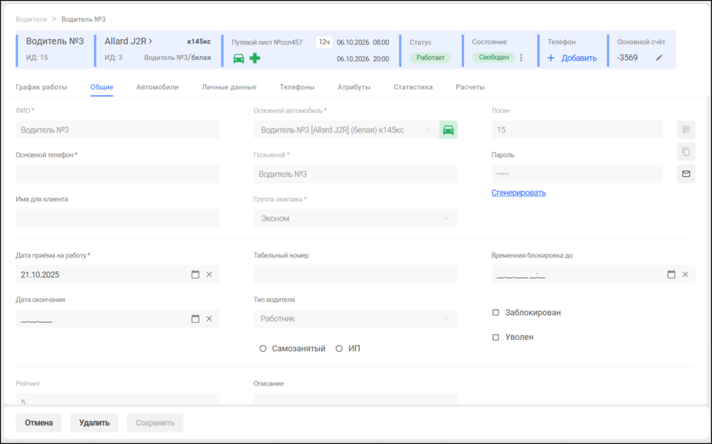
Task: Click the green car button beside Основной автомобиль
Action: pos(448,130)
